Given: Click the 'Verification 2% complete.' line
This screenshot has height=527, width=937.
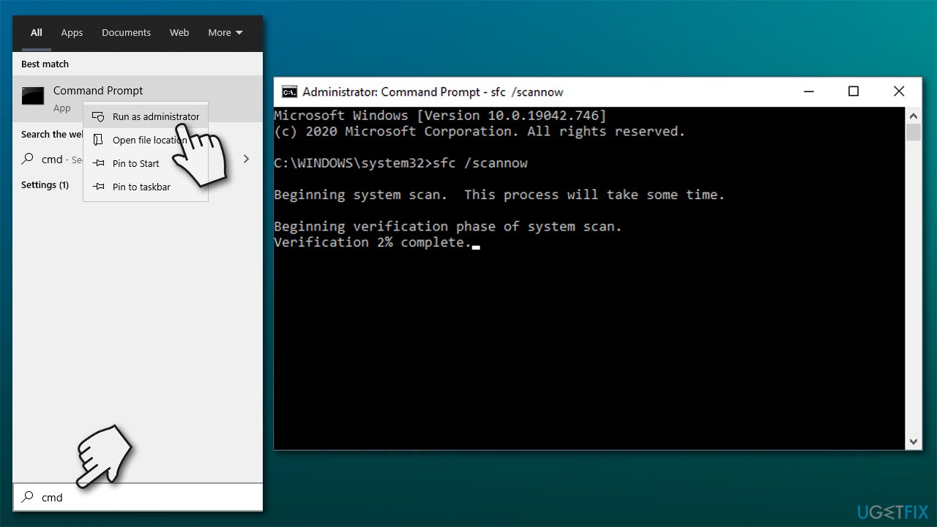Looking at the screenshot, I should pos(373,242).
